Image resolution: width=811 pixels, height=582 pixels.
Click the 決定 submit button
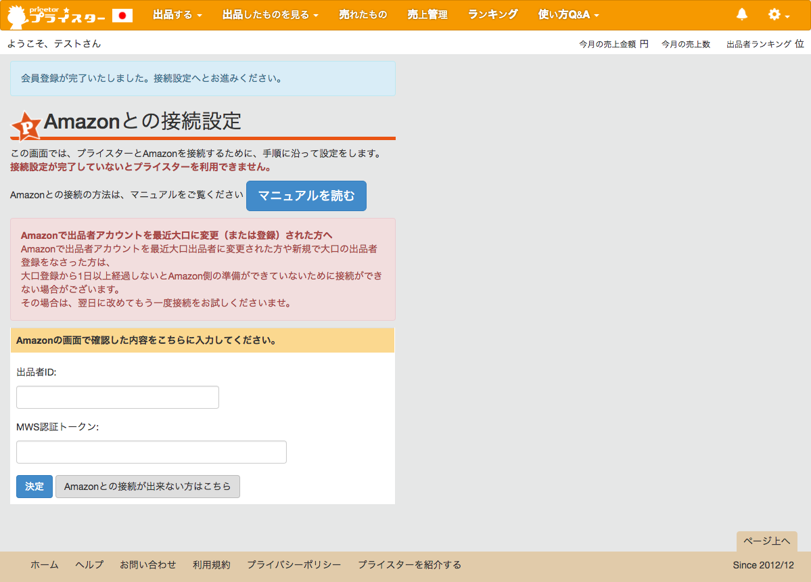pos(34,487)
